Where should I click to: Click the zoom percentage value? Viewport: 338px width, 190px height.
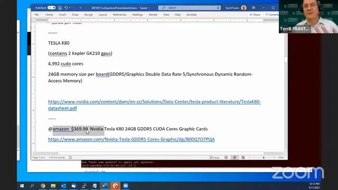click(281, 158)
